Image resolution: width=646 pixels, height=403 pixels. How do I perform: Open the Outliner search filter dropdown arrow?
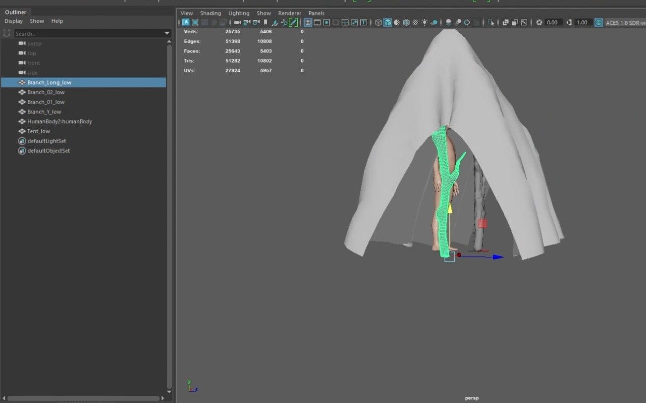click(167, 34)
